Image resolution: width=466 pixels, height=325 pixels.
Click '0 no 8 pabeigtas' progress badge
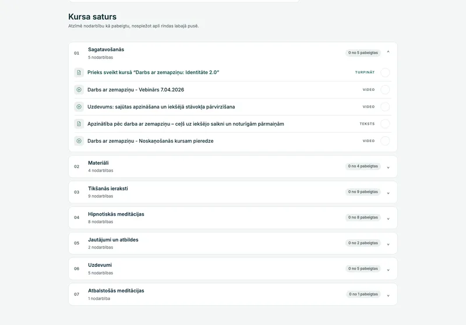point(363,217)
